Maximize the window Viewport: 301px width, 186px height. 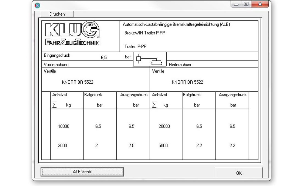(246, 4)
